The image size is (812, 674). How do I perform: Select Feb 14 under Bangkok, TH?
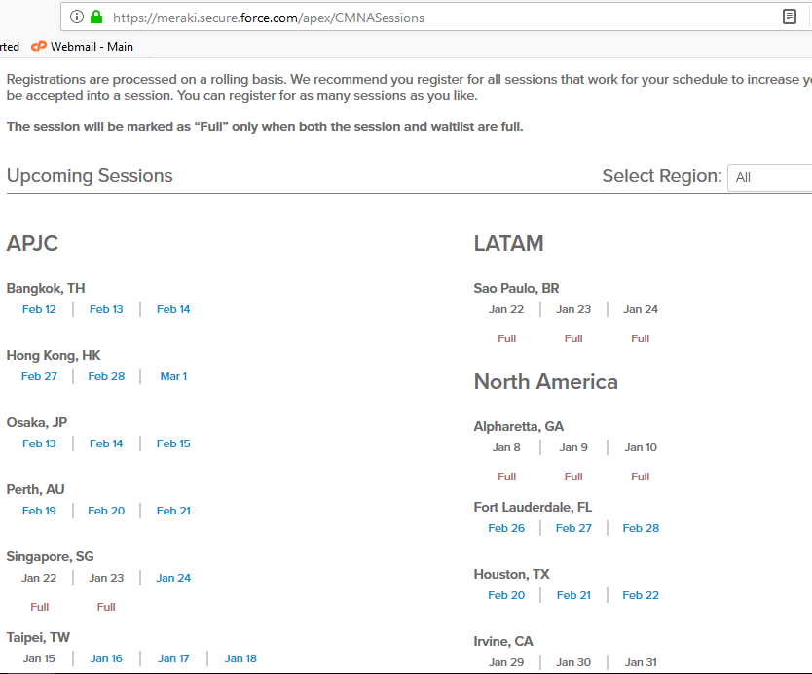(173, 308)
